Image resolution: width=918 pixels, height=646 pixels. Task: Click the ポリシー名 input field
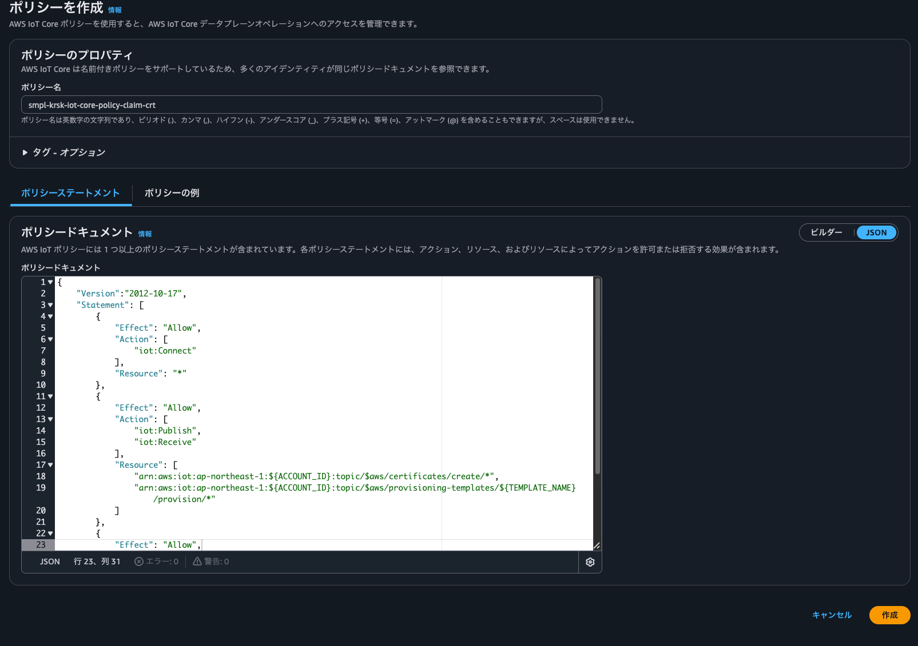coord(311,105)
